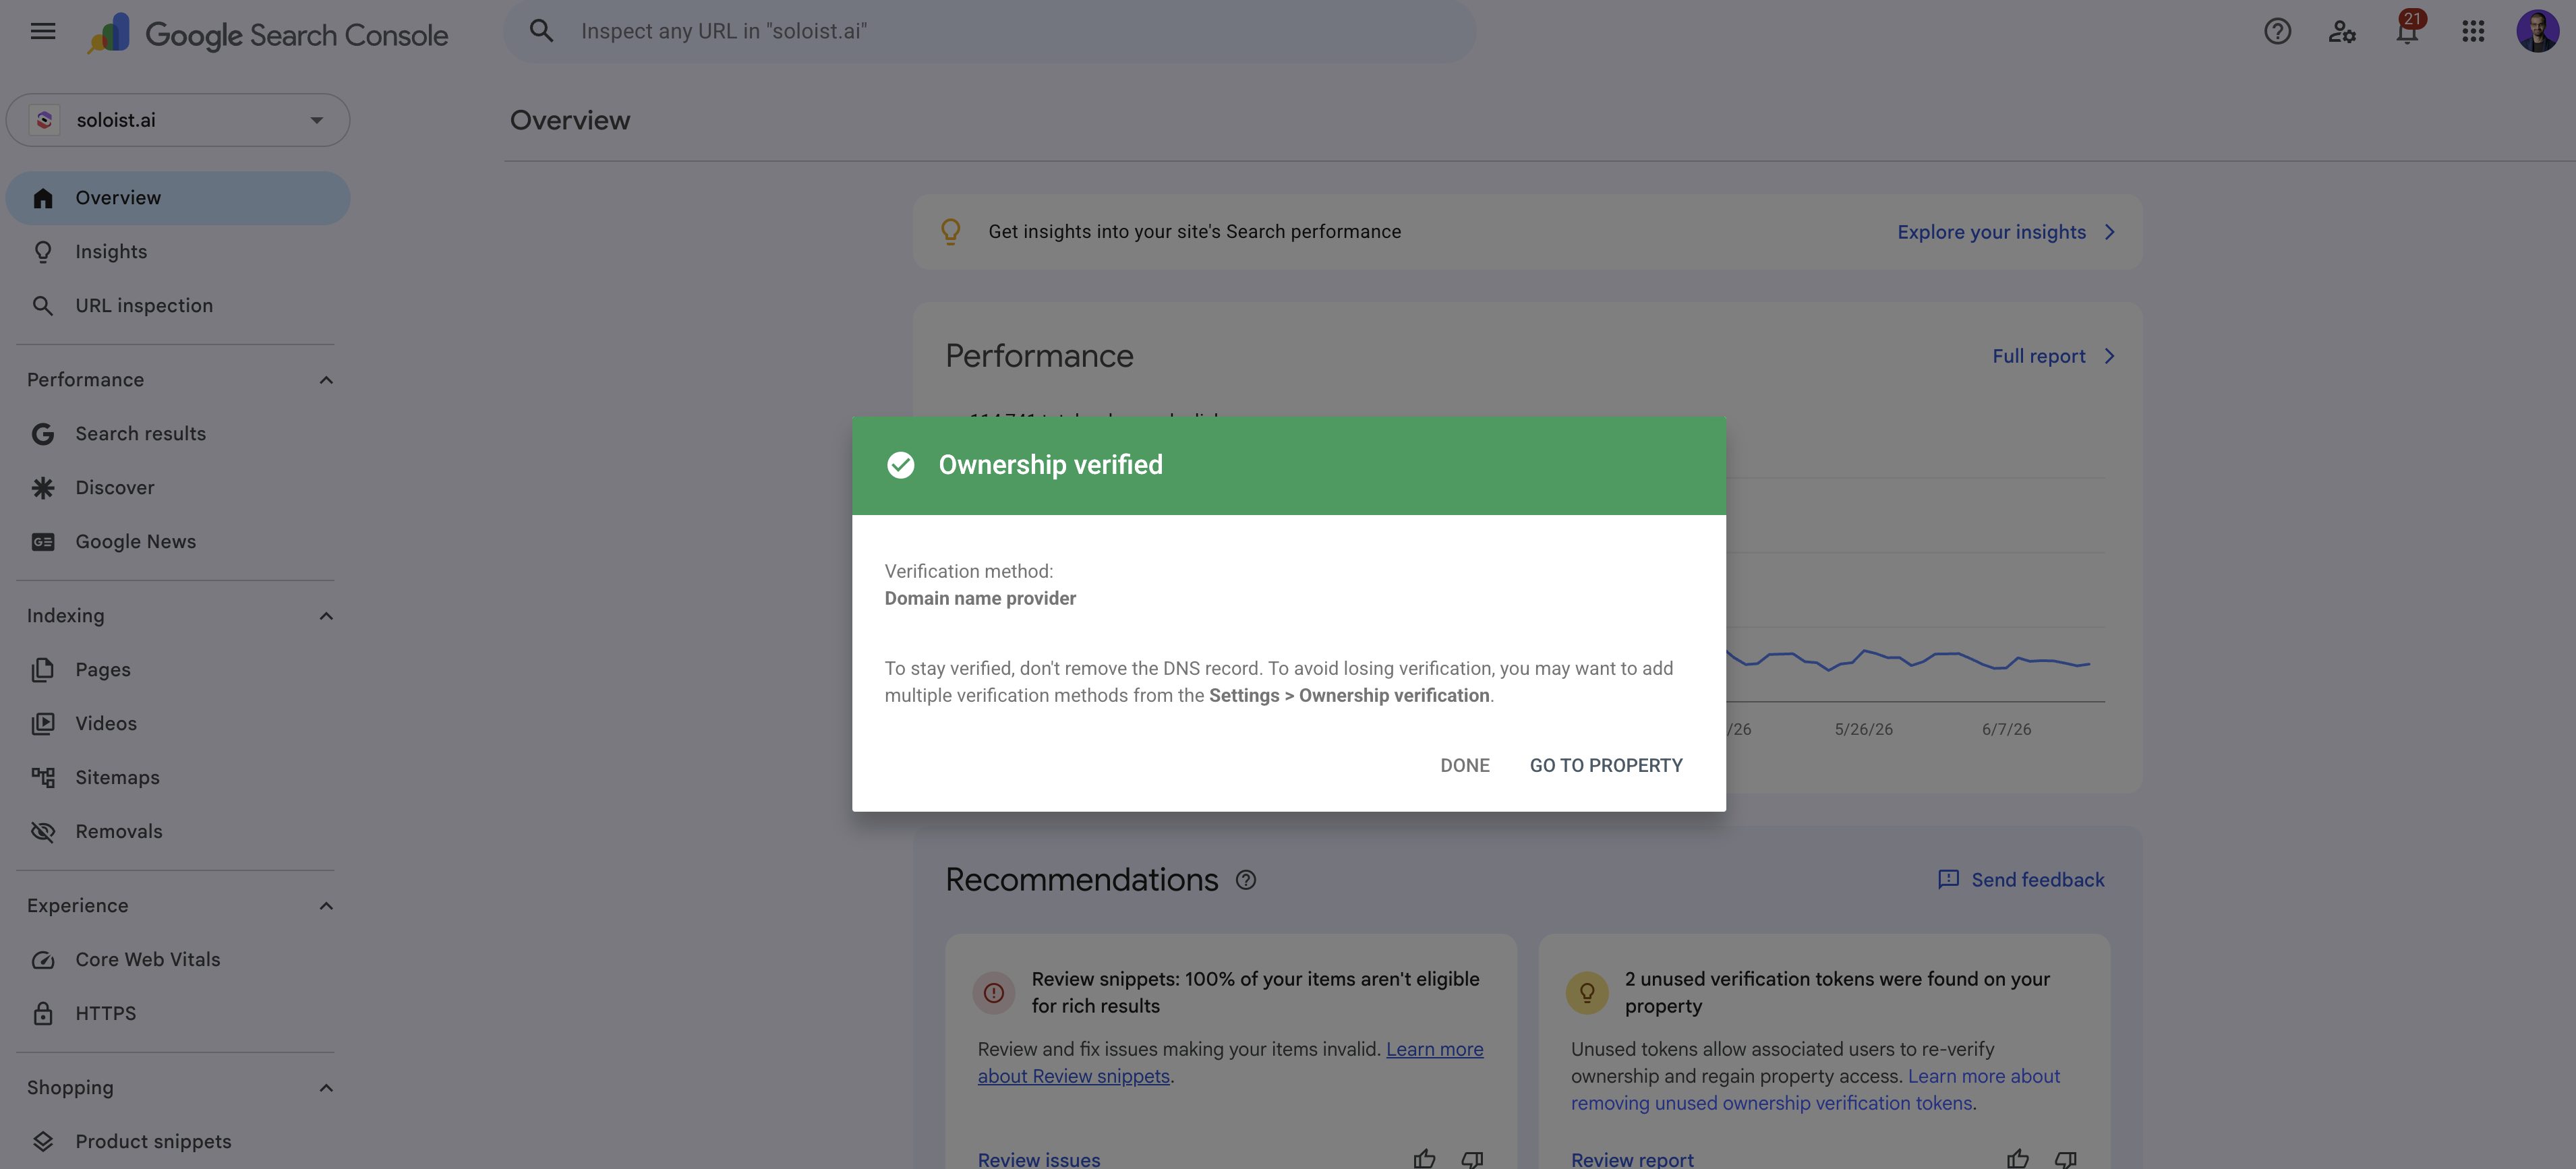Click the chevron next to Full report
The height and width of the screenshot is (1169, 2576).
pyautogui.click(x=2110, y=357)
